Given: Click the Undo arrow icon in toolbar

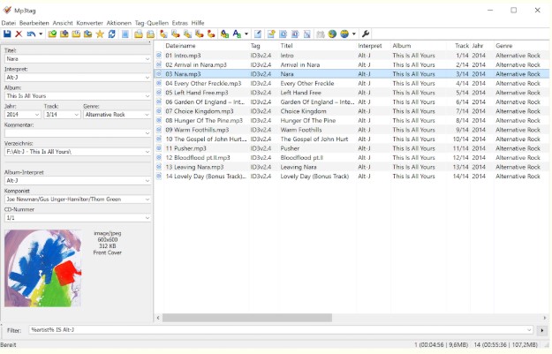Looking at the screenshot, I should 29,34.
